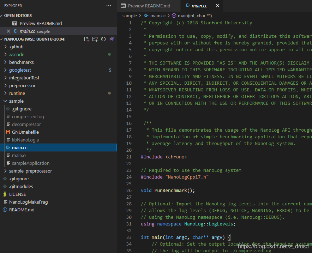This screenshot has width=312, height=253.
Task: Open Preview README.md from Open Editors
Action: tap(58, 24)
